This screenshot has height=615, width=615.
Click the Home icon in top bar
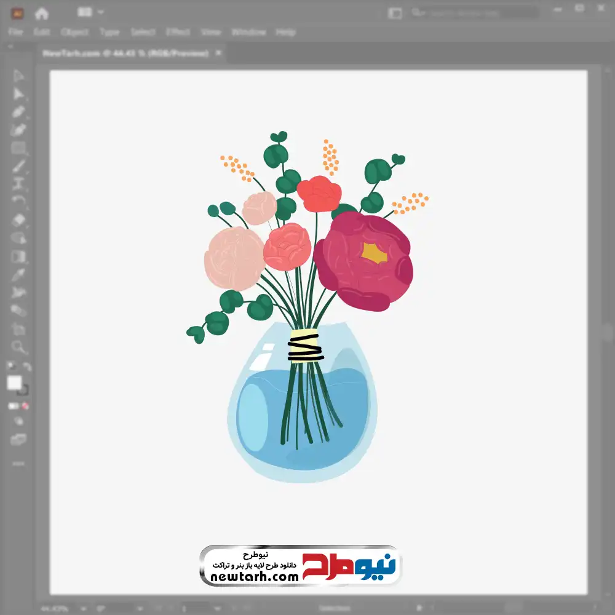[x=42, y=12]
